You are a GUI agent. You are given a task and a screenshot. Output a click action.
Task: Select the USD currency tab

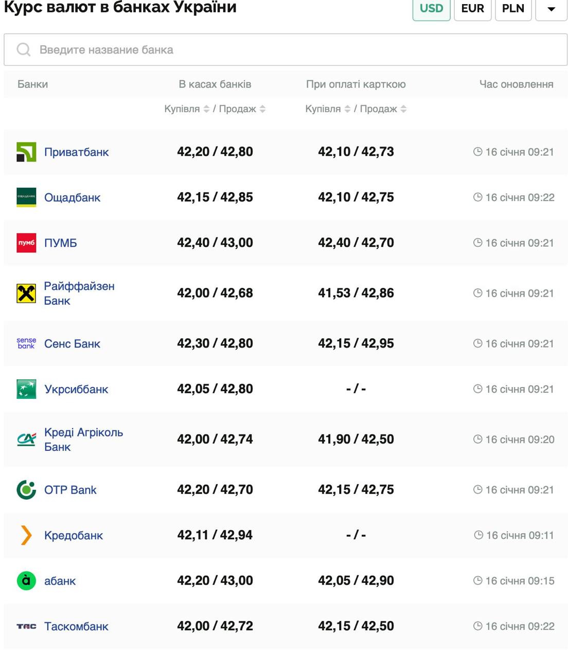click(x=431, y=9)
